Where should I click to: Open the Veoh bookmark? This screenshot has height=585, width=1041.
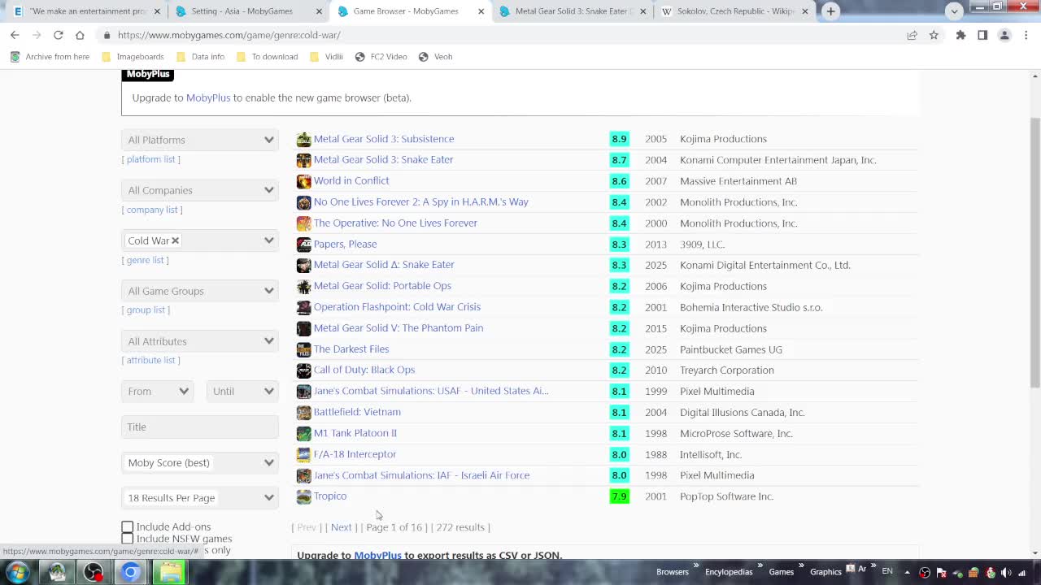435,57
